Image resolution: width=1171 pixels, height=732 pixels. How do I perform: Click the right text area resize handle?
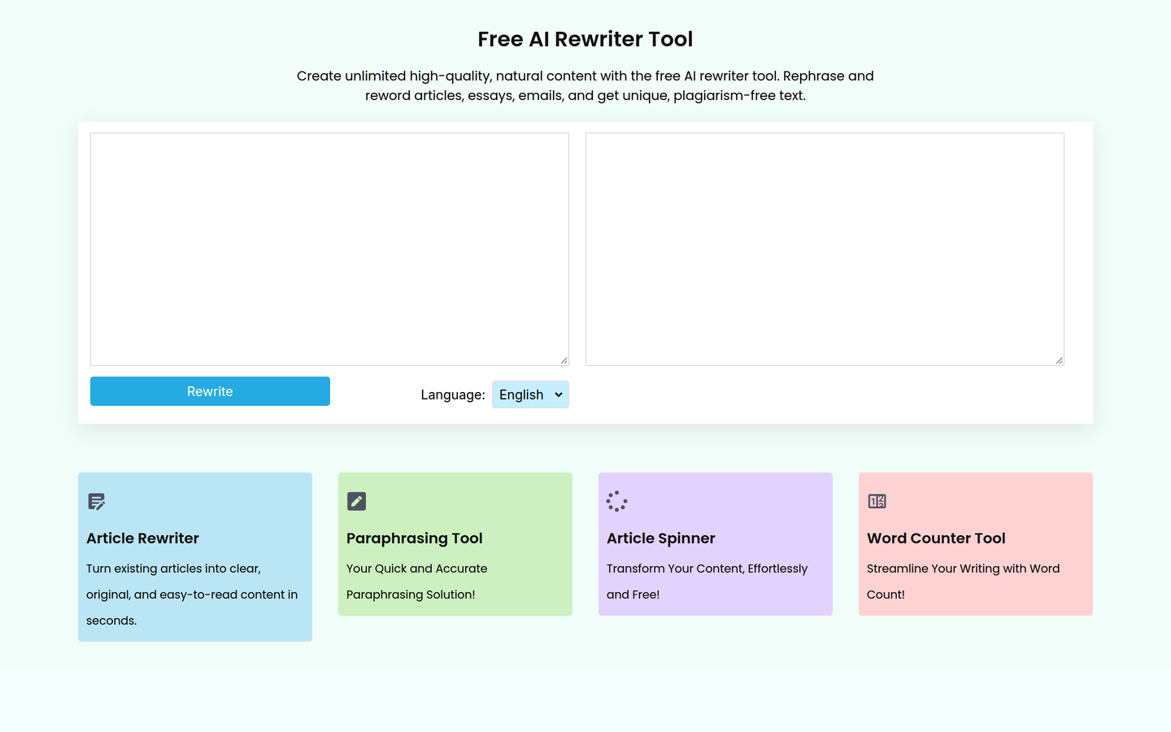click(x=1059, y=360)
